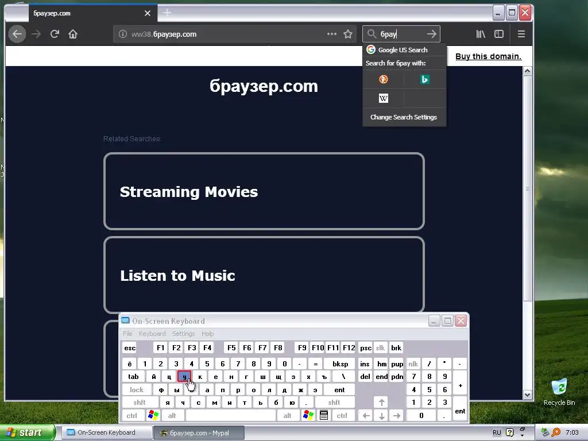Open the RU language indicator in tray
This screenshot has width=588, height=441.
click(497, 432)
